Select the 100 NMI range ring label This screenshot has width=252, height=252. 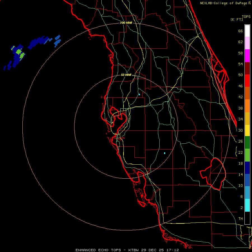(126, 23)
